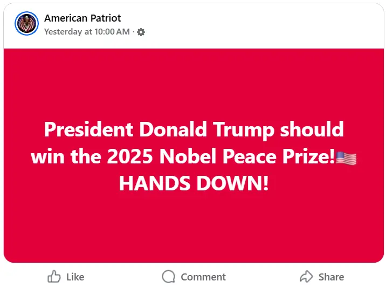Click the 2025 number in the post
Image resolution: width=386 pixels, height=288 pixels.
pyautogui.click(x=130, y=156)
